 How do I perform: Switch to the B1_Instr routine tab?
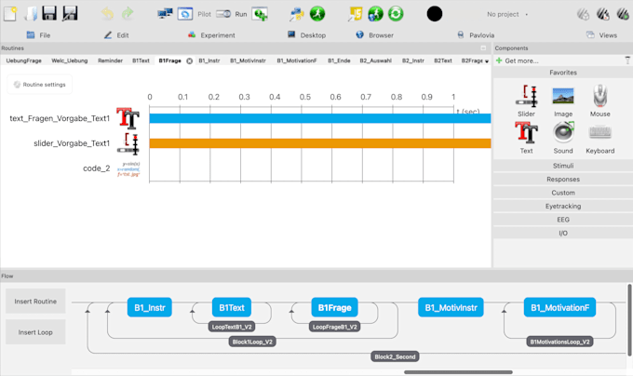click(209, 60)
